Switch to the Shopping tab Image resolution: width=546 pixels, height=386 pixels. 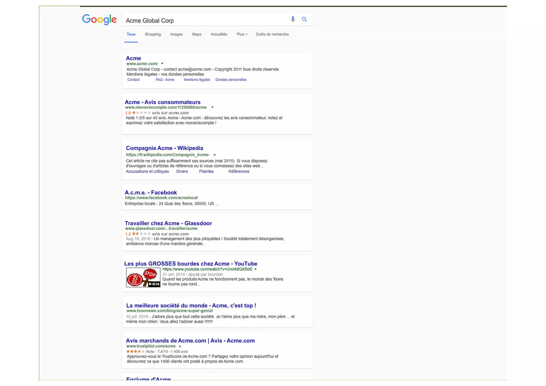(153, 34)
